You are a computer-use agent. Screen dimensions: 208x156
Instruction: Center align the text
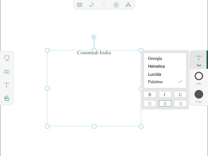pos(165,103)
